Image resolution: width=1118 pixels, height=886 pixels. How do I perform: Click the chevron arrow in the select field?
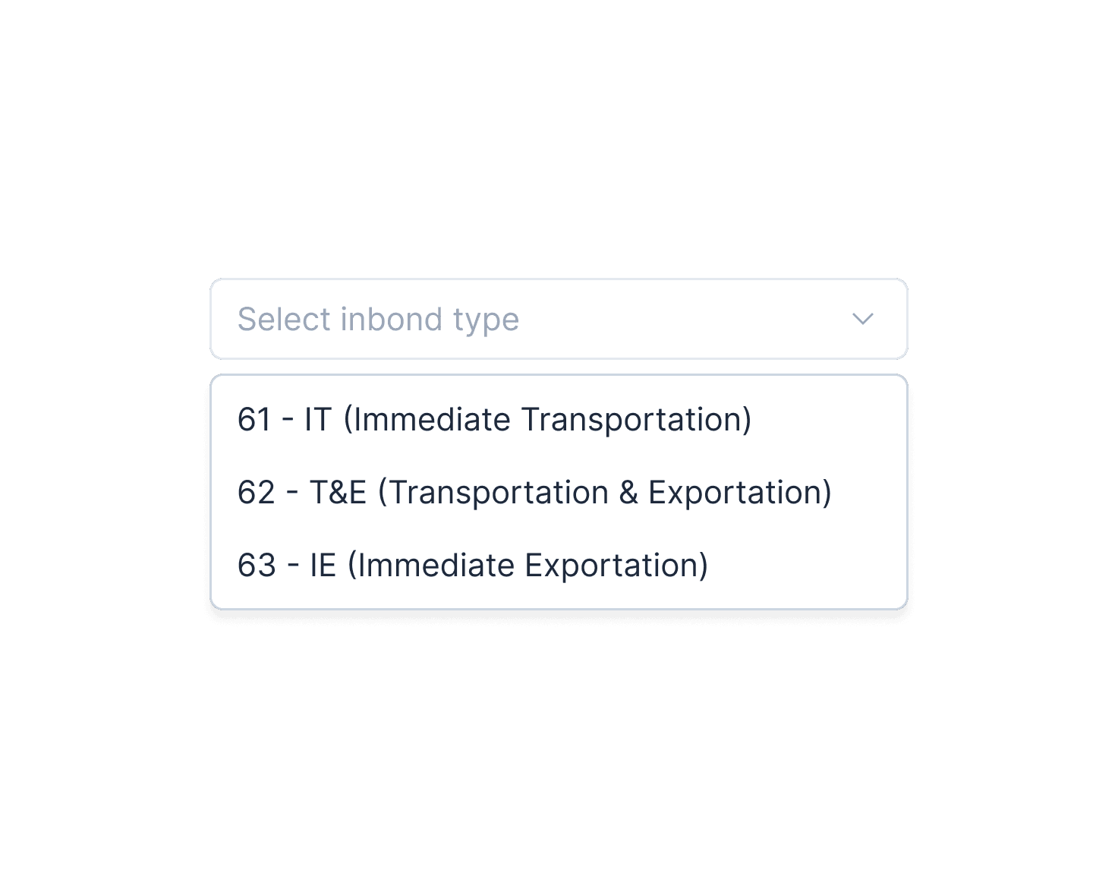click(x=862, y=319)
